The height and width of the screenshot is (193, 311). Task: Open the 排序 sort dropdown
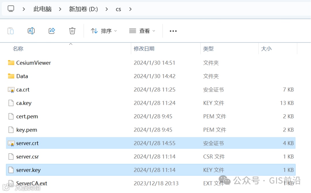pos(104,31)
